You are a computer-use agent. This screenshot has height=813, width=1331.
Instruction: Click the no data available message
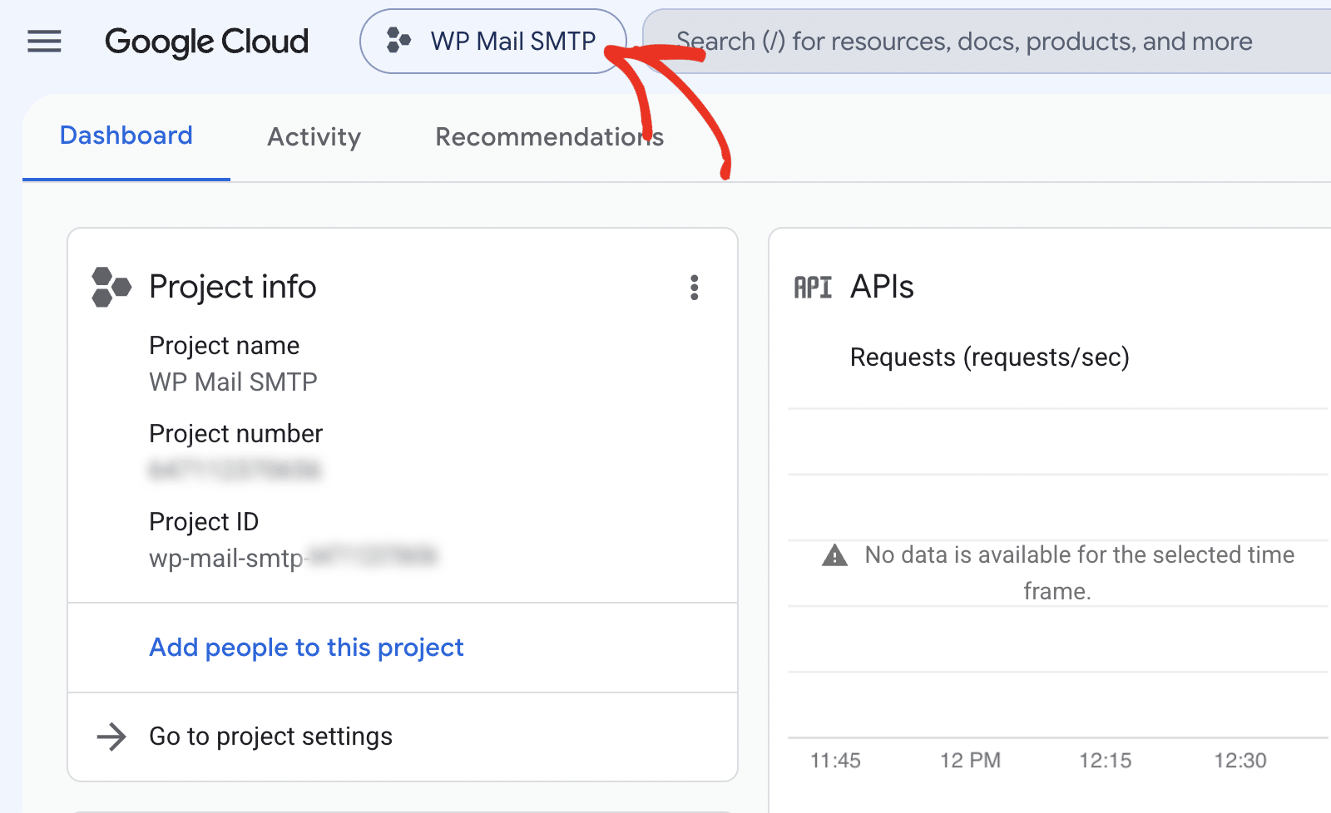1079,573
